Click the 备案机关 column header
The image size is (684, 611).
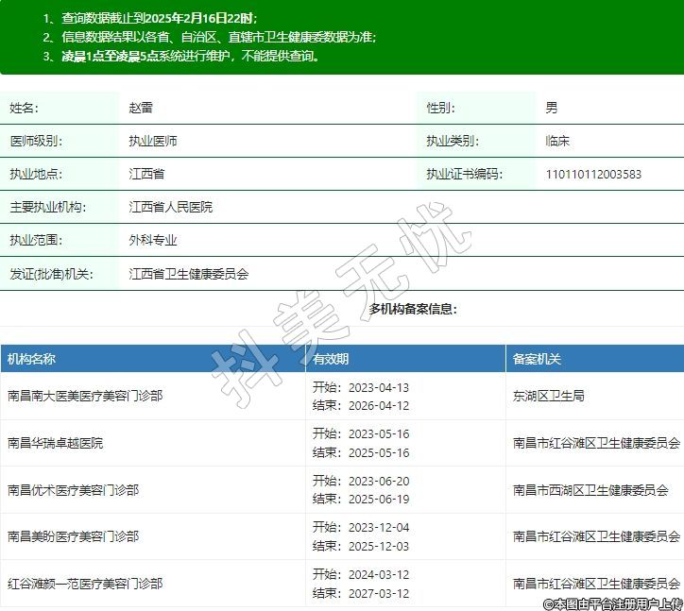[x=537, y=359]
